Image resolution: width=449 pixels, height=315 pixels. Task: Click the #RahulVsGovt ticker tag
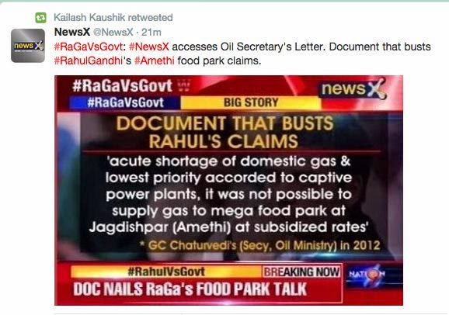pyautogui.click(x=166, y=272)
